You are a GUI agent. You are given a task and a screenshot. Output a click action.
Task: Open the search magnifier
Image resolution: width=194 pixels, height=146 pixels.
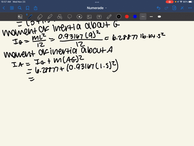click(20, 8)
